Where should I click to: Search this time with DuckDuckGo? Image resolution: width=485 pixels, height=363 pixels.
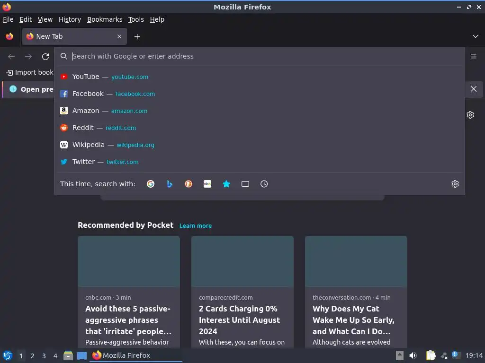189,184
